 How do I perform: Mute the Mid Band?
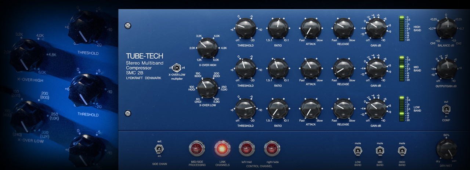click(x=379, y=151)
